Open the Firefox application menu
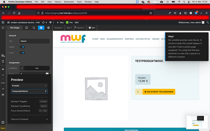 (207, 13)
